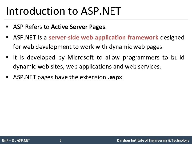Click the bold text "Active Server Pages"
The height and width of the screenshot is (144, 192).
coord(78,27)
